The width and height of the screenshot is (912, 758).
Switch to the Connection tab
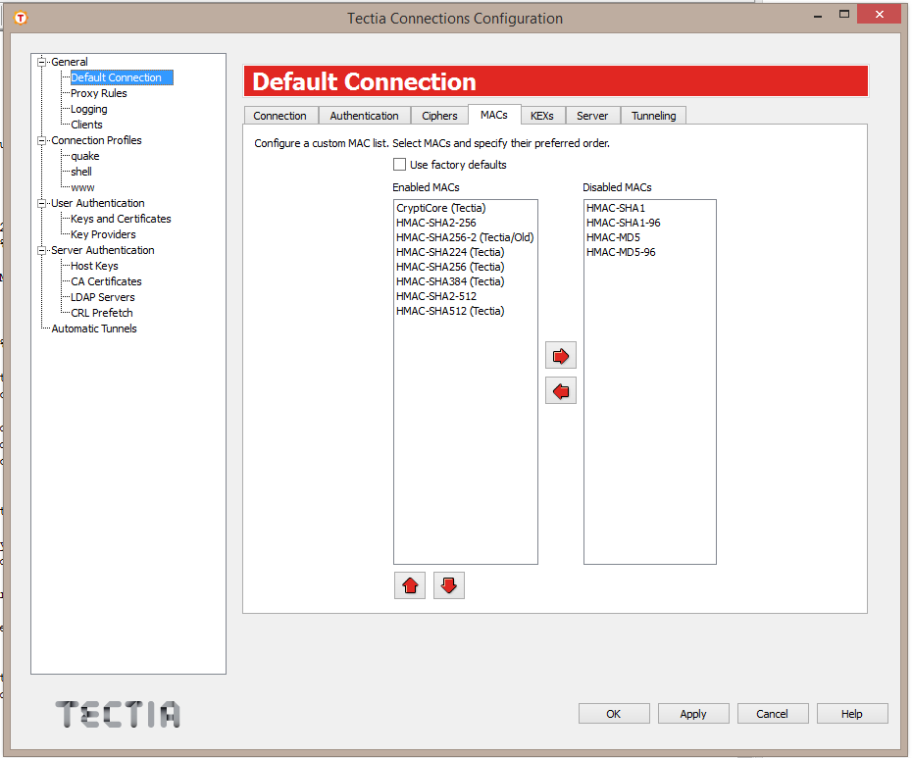pyautogui.click(x=280, y=116)
